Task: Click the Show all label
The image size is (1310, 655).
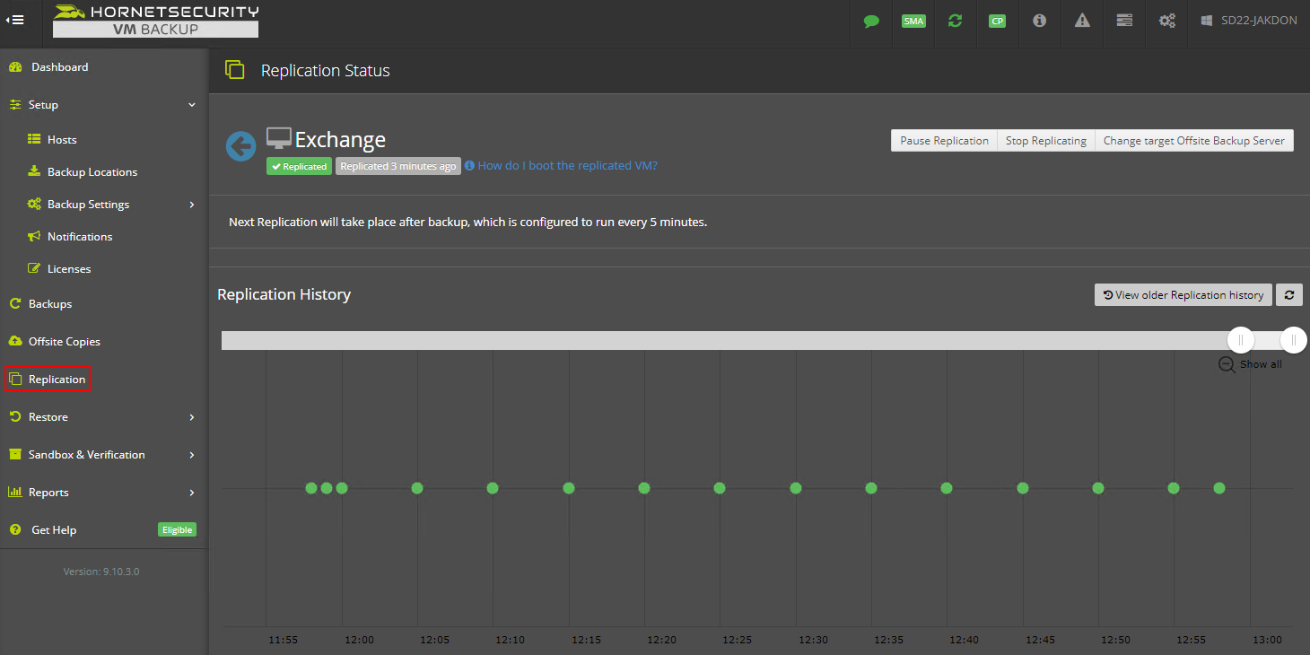Action: coord(1261,364)
